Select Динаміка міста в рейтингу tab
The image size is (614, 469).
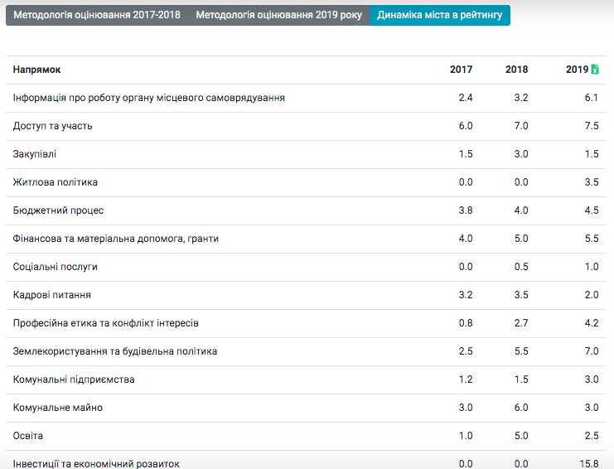point(440,15)
